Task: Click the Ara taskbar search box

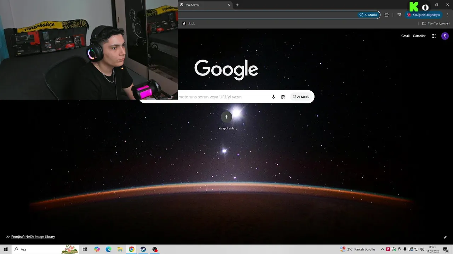Action: pyautogui.click(x=45, y=249)
